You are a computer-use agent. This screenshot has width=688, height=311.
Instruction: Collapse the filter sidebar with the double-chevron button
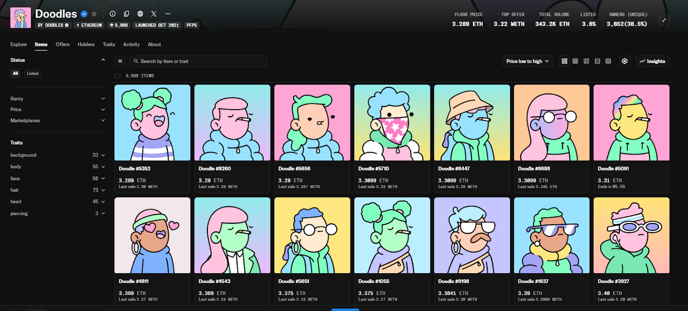click(120, 61)
